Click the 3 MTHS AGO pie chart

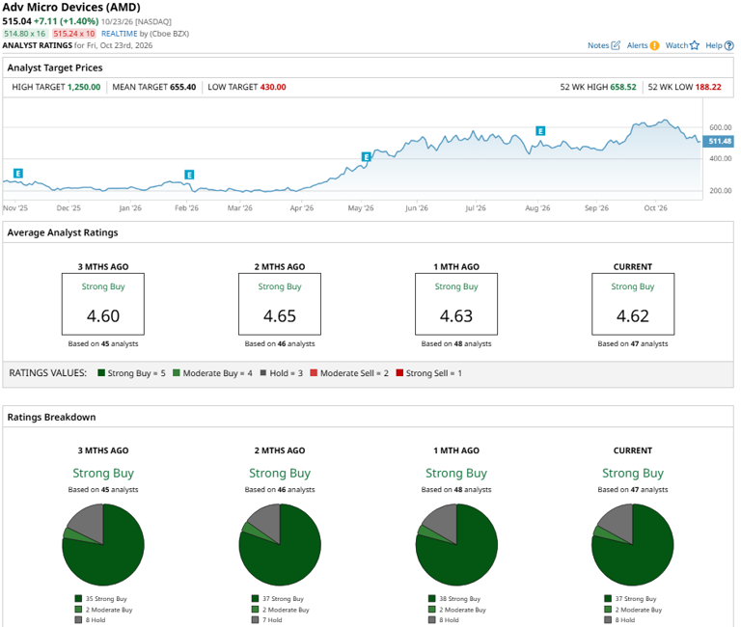[103, 545]
